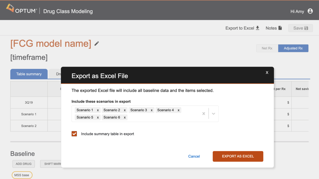Uncheck Include summary table in export
The height and width of the screenshot is (179, 319).
[74, 134]
